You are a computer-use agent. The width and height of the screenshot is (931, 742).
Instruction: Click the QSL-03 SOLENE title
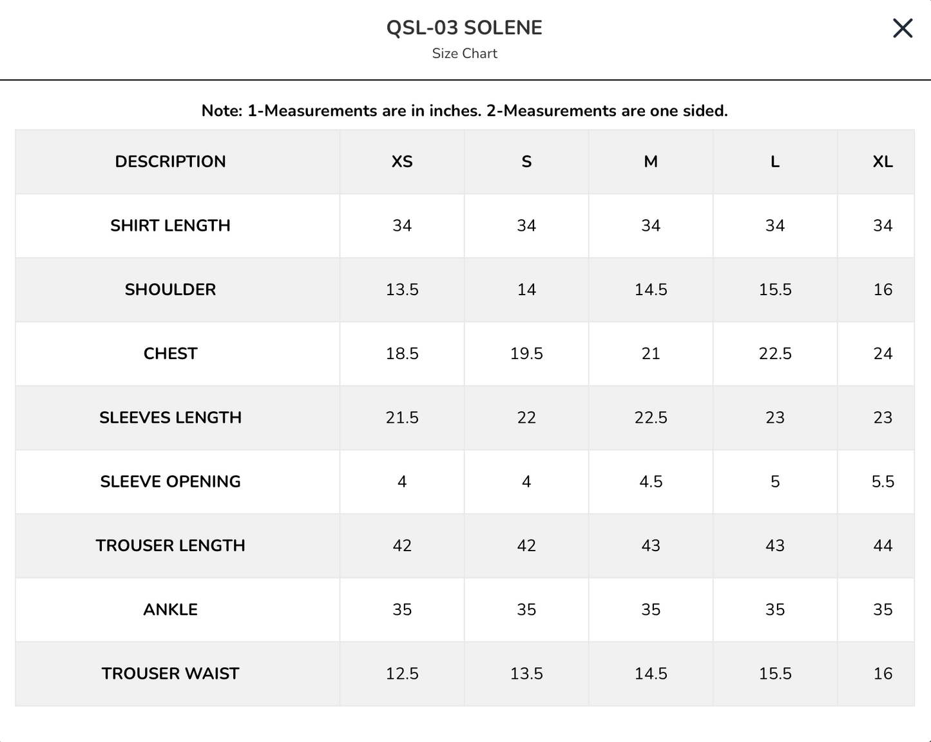pos(465,28)
